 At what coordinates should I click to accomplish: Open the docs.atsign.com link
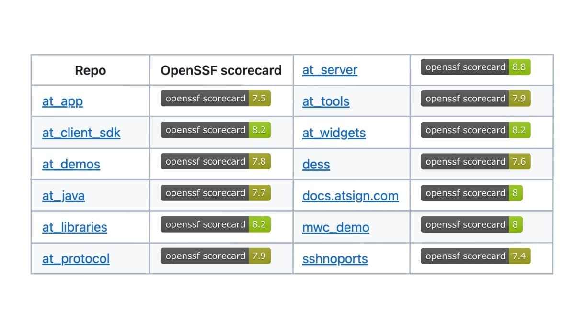click(x=350, y=196)
